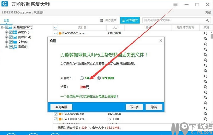Select the 1年 duration radio button

[82, 78]
